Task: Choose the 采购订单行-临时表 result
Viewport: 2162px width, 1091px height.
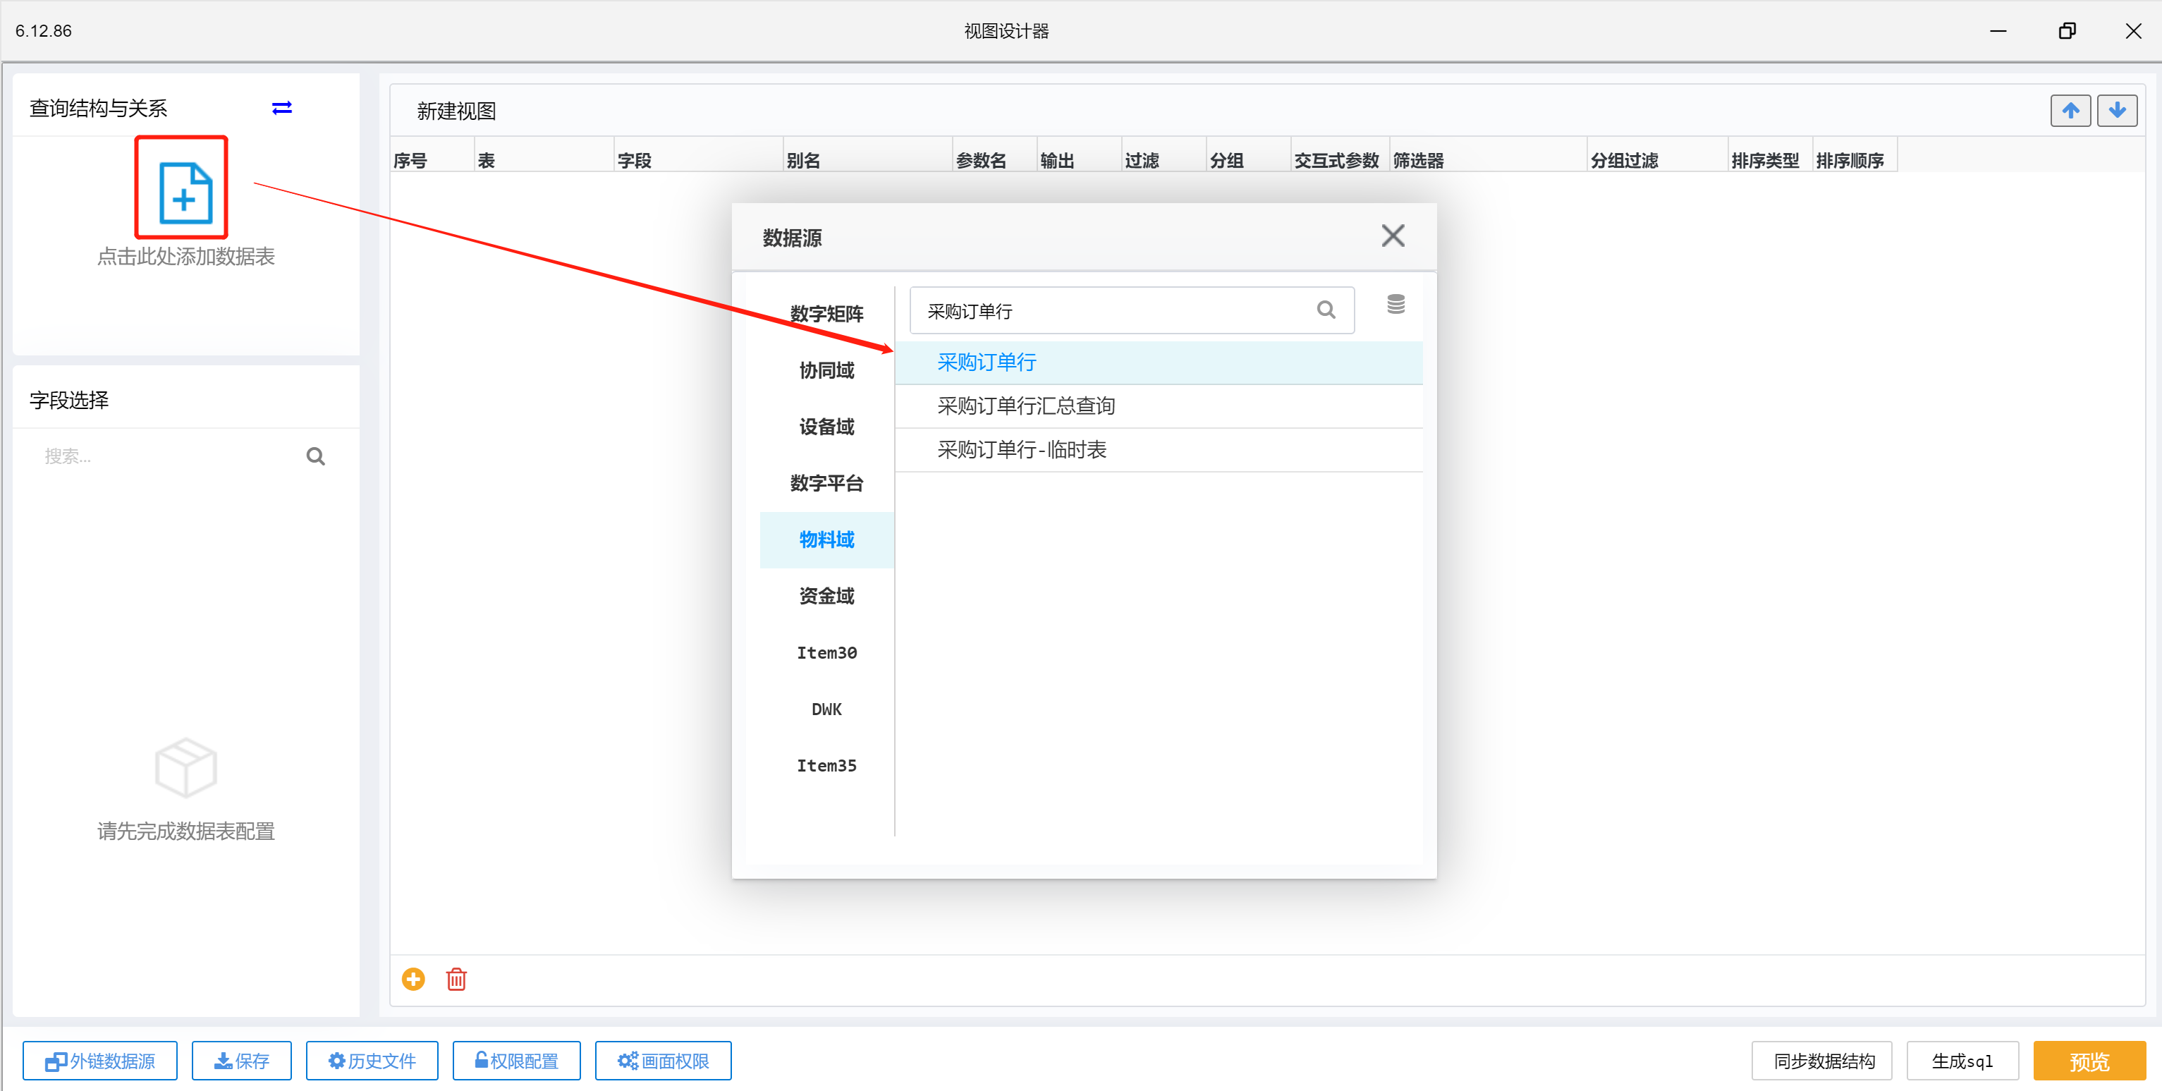Action: tap(1158, 450)
